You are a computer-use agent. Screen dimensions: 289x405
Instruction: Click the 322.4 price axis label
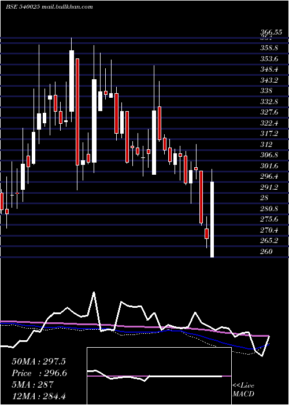(x=269, y=123)
